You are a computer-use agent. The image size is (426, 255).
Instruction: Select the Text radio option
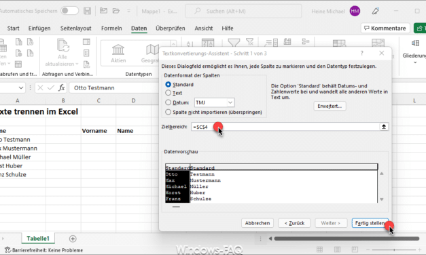(168, 93)
